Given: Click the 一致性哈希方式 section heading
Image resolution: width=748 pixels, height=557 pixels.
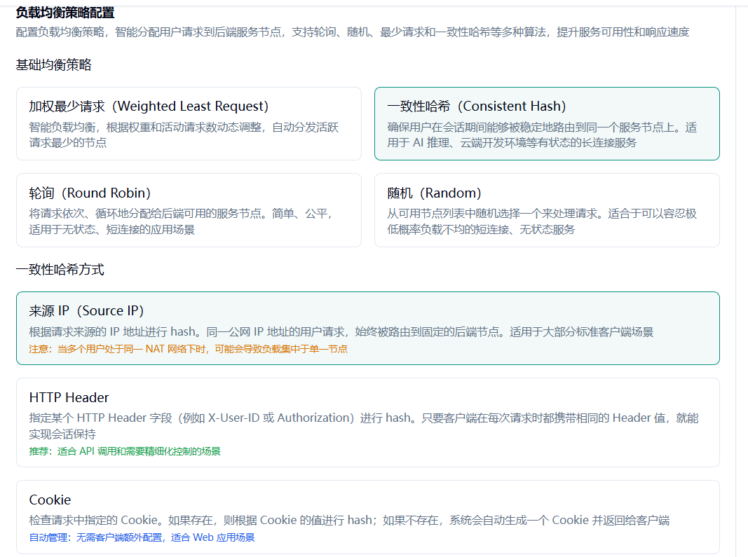Looking at the screenshot, I should (x=60, y=270).
